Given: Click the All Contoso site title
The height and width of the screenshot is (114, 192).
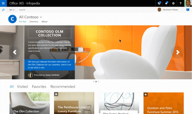Looking at the screenshot, I should (x=29, y=17).
